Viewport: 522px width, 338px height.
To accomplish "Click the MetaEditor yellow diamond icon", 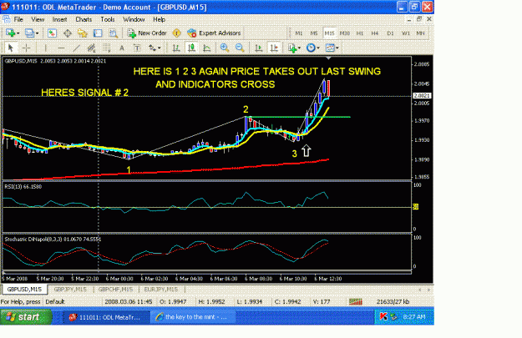I will (177, 33).
